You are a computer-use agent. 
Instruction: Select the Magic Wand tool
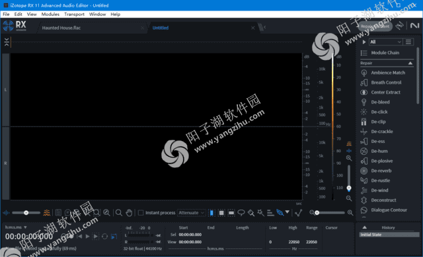(x=260, y=213)
